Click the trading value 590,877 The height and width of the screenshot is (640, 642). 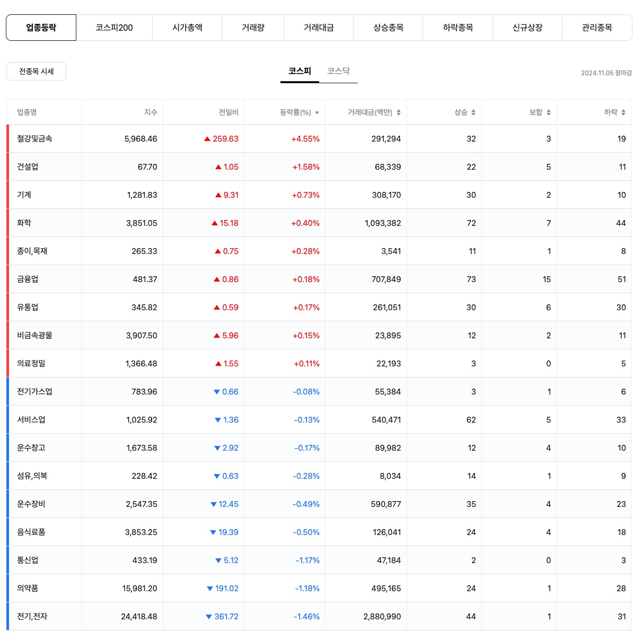(386, 504)
